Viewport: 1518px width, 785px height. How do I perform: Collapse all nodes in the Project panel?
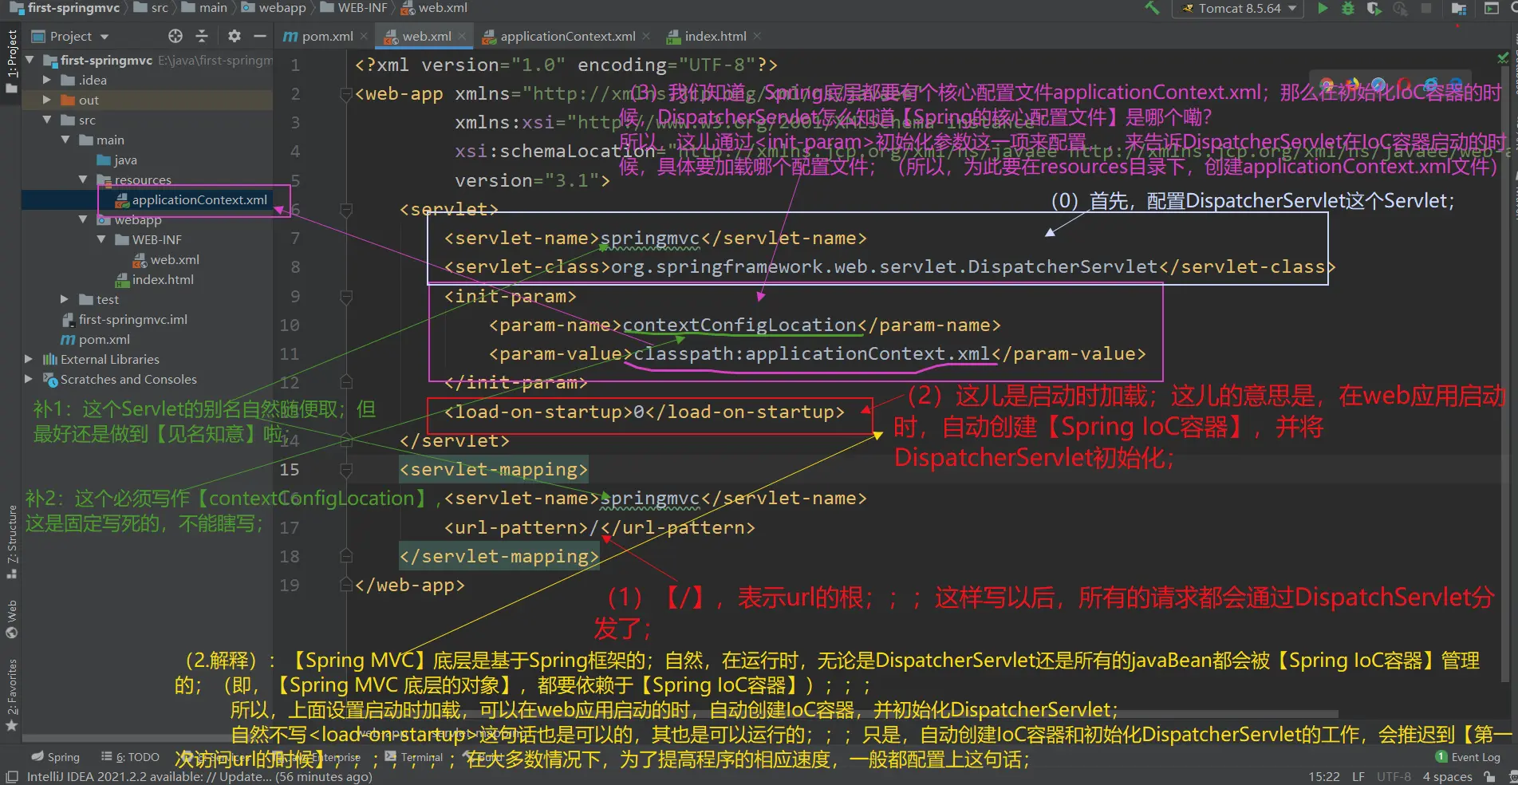pyautogui.click(x=202, y=36)
